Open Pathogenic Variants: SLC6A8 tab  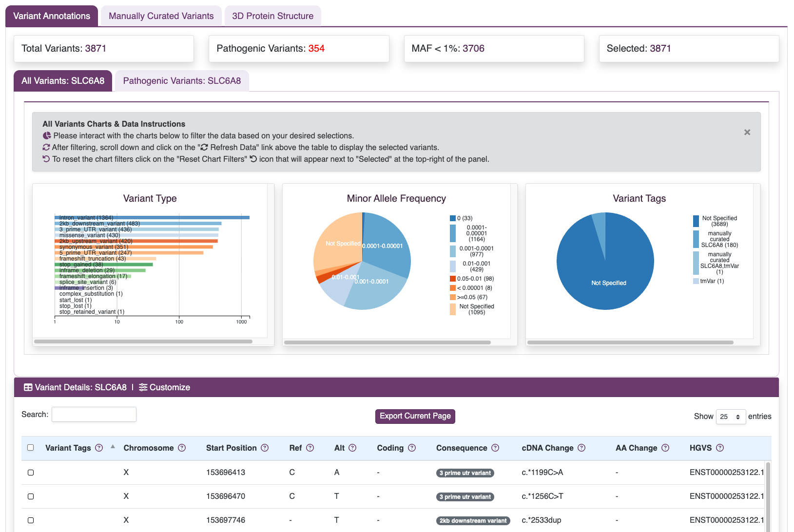pyautogui.click(x=182, y=81)
